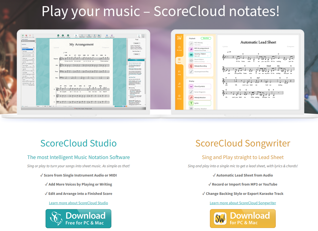This screenshot has height=231, width=318.
Task: Select the Manual Input tool in Studio
Action: pyautogui.click(x=82, y=36)
